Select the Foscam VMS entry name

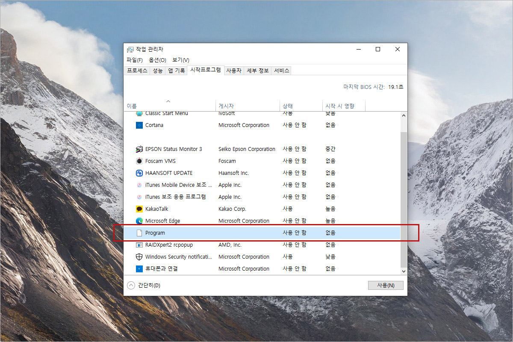[x=160, y=161]
